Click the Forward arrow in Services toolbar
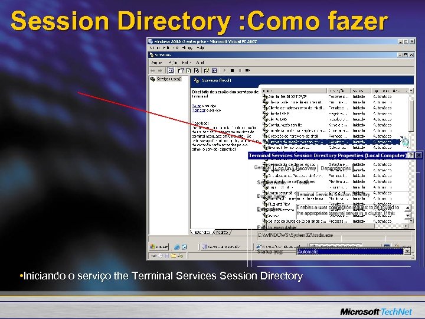425x319 pixels. (160, 70)
